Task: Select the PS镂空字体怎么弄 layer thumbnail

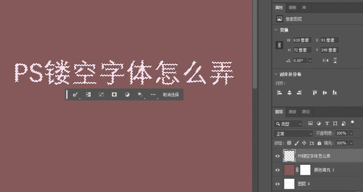Action: tap(289, 156)
